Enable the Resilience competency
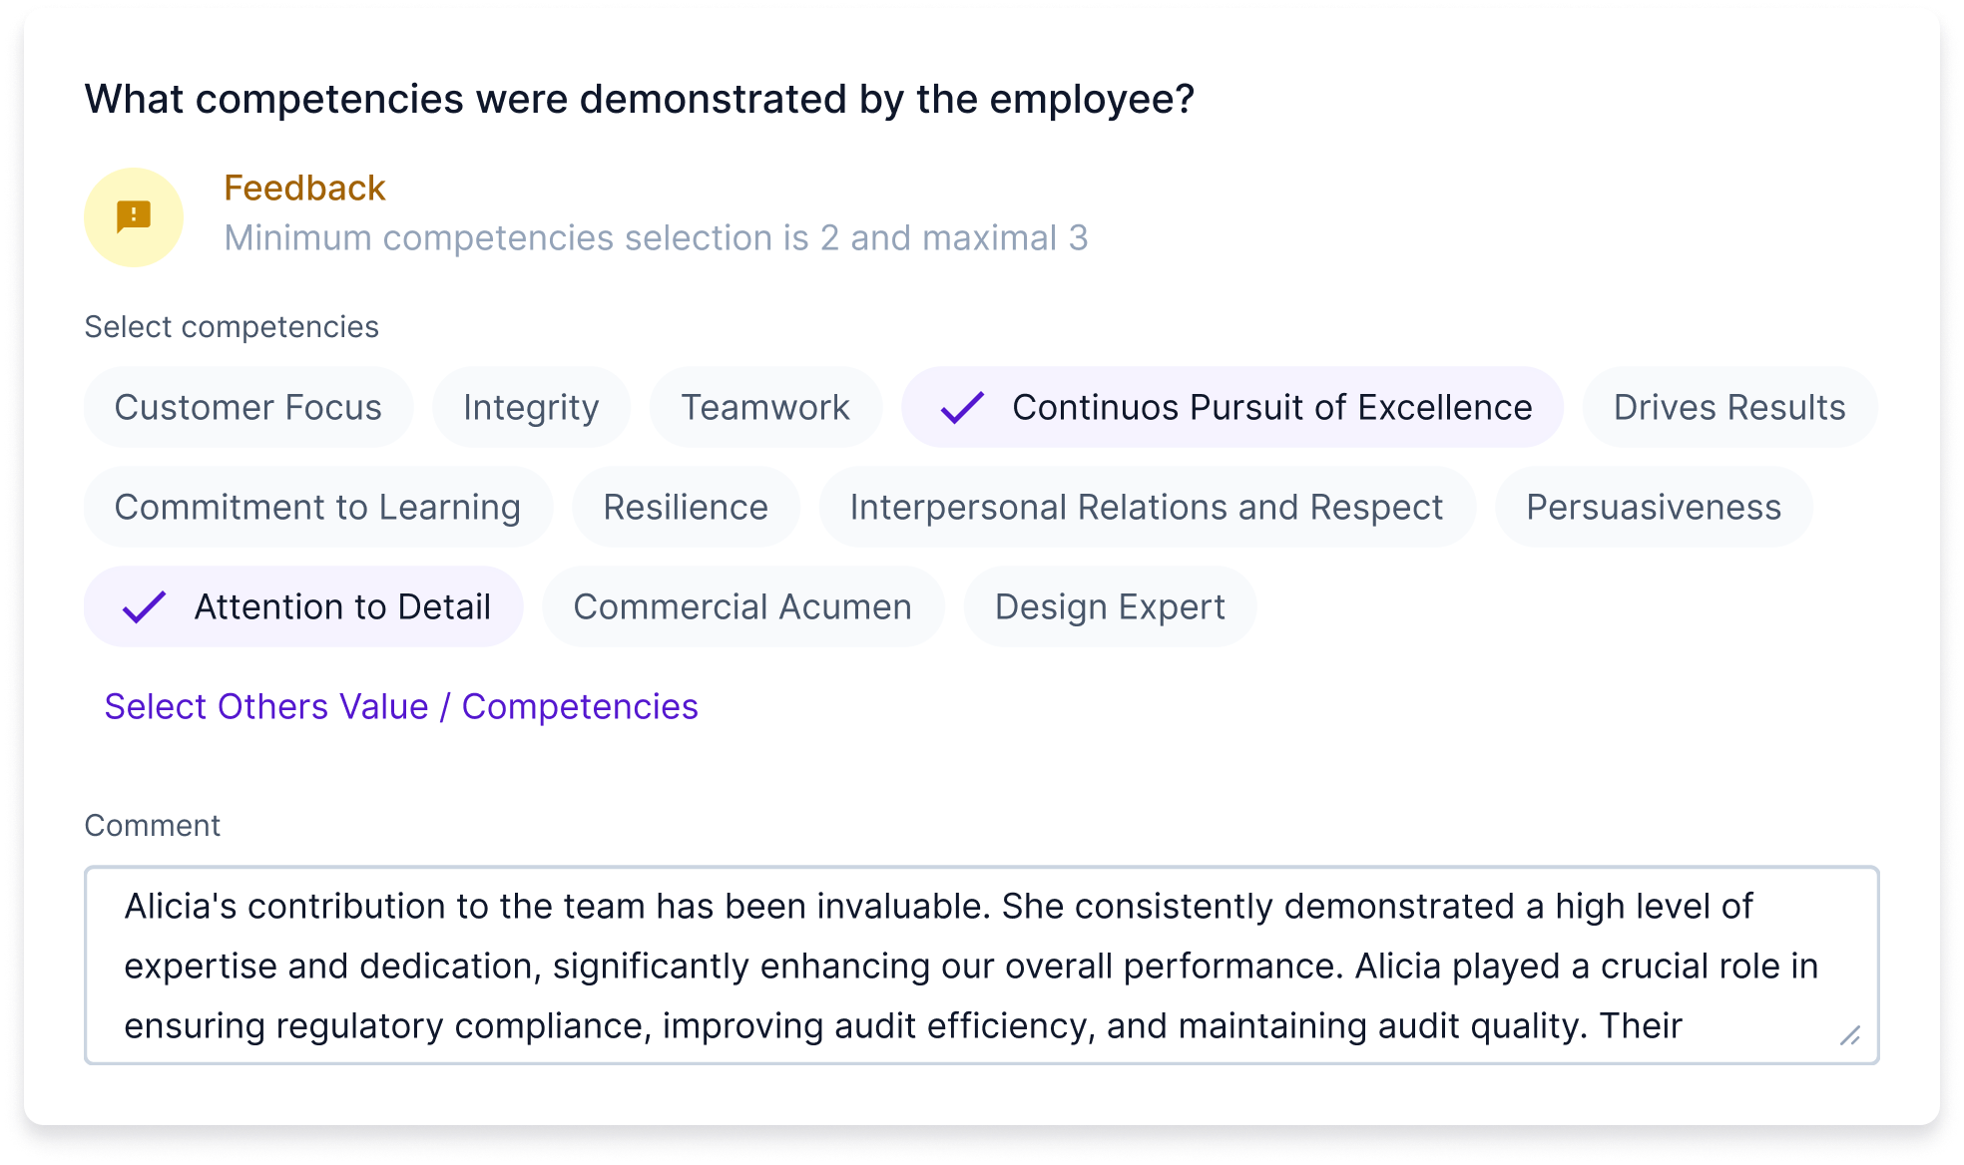This screenshot has width=1964, height=1165. point(685,507)
